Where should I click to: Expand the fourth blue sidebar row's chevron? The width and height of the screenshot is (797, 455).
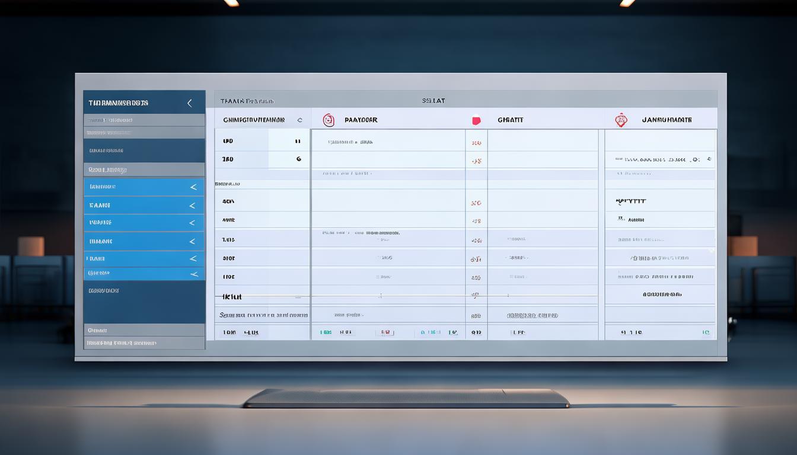point(192,242)
